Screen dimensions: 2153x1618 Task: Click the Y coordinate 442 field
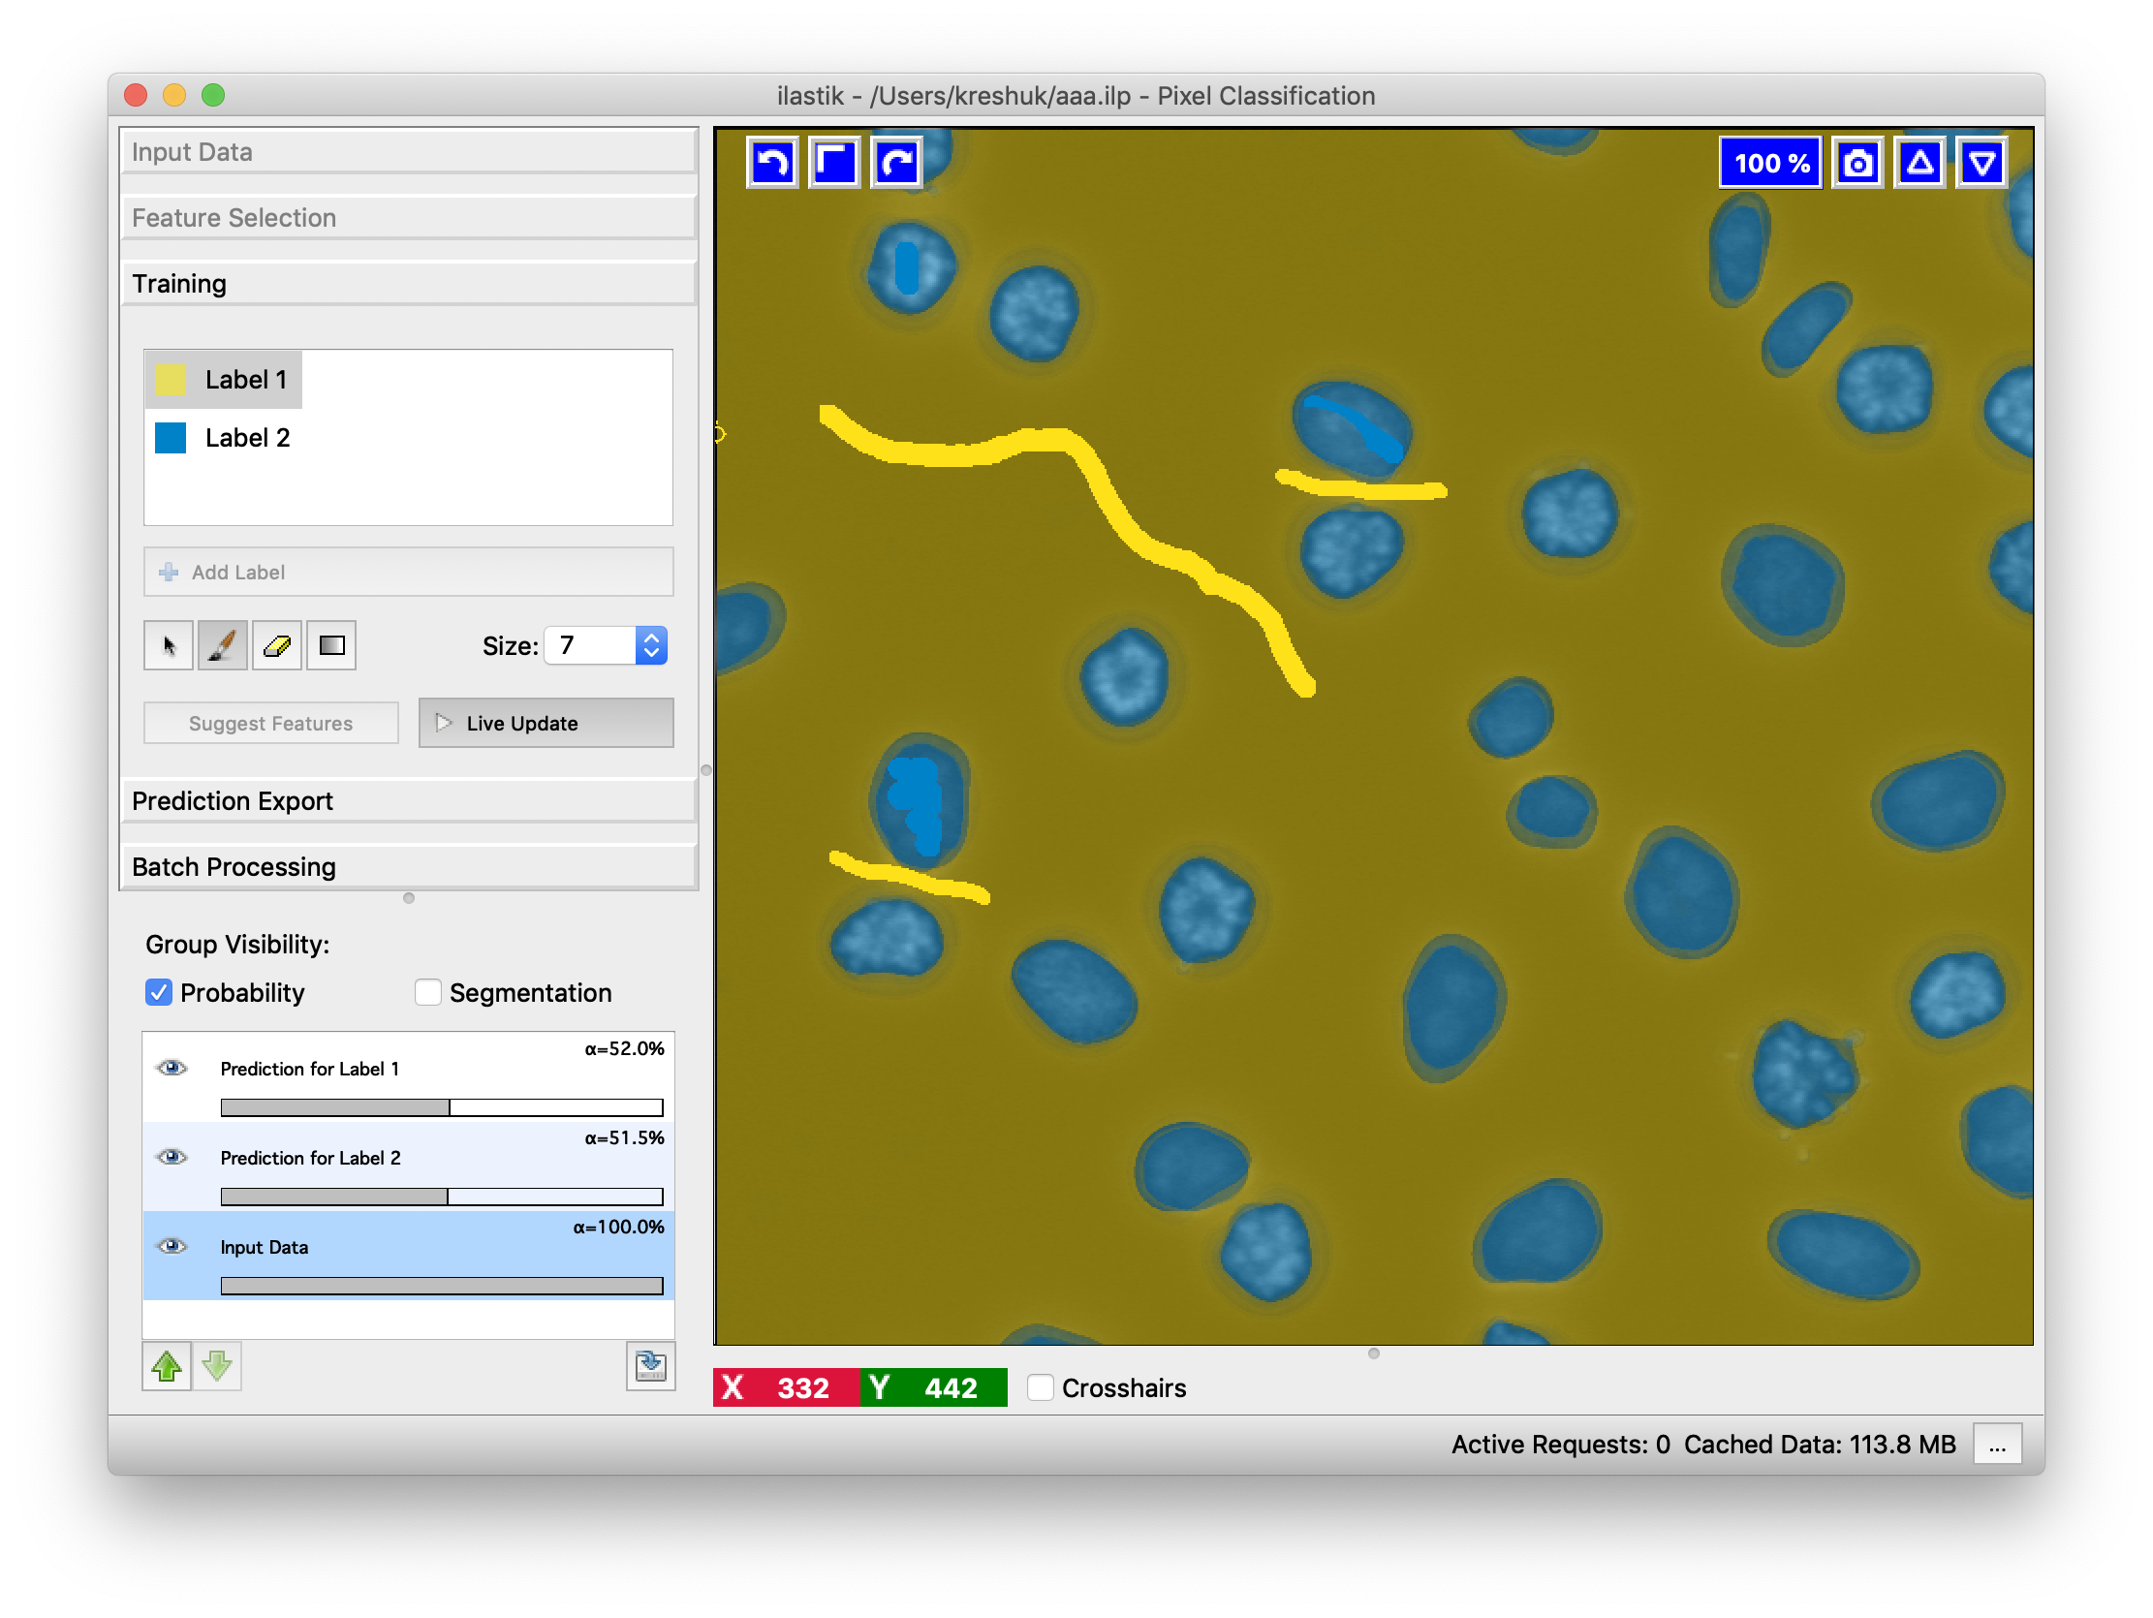934,1388
